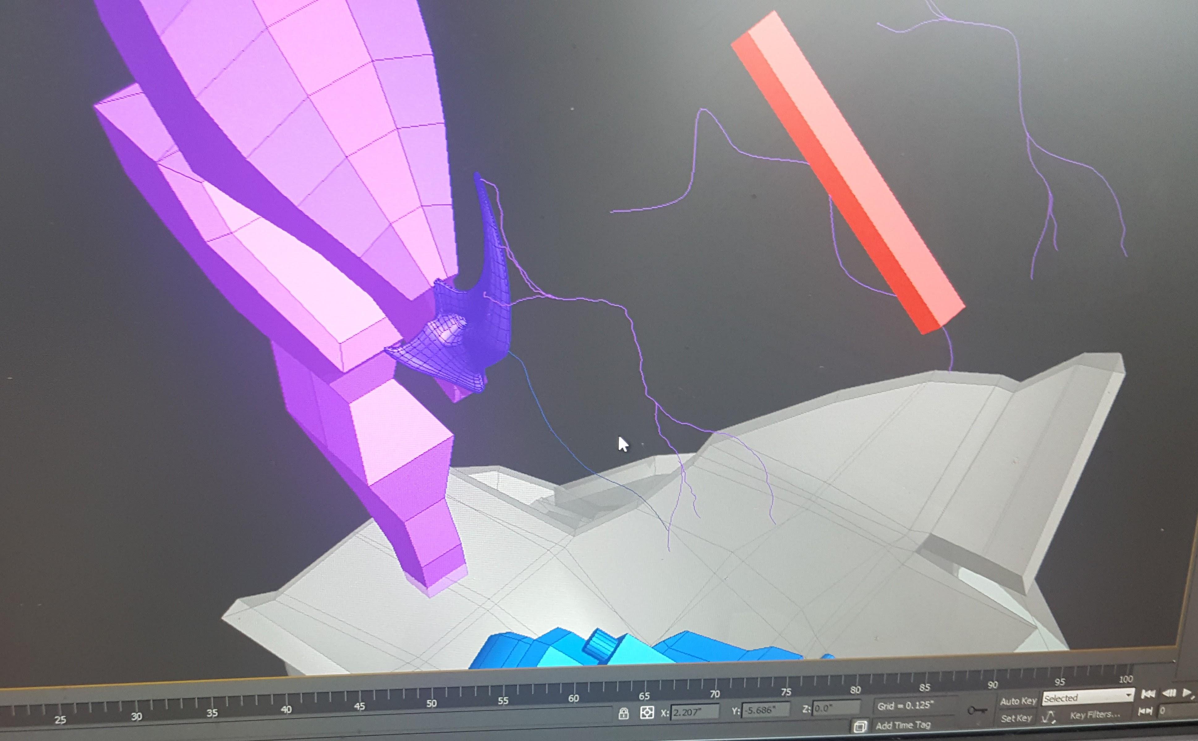Screen dimensions: 1198x741
Task: Open the Selected key filter dropdown
Action: pos(1088,697)
